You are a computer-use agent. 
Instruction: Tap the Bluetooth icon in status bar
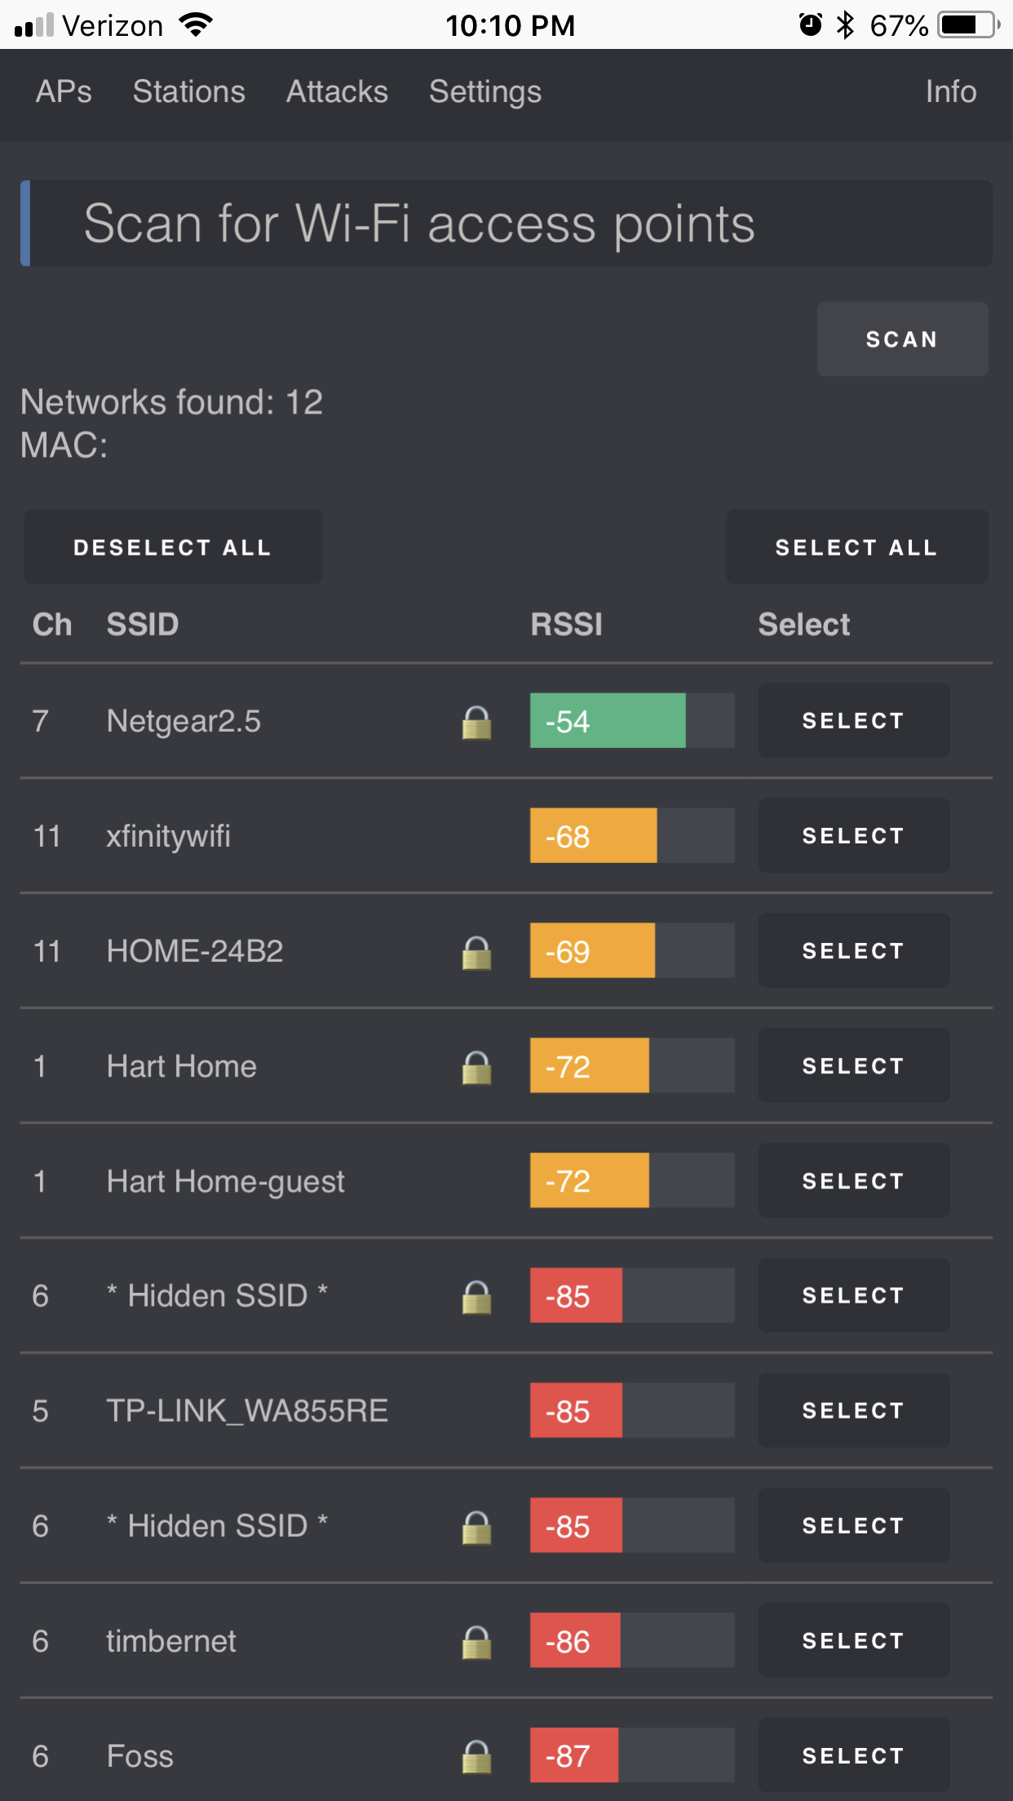click(x=846, y=25)
